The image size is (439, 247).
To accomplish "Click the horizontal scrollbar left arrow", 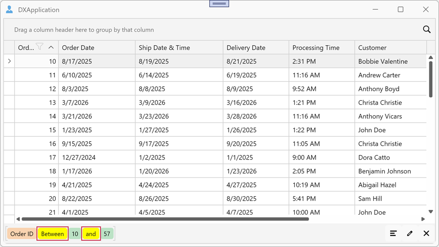I will point(18,219).
